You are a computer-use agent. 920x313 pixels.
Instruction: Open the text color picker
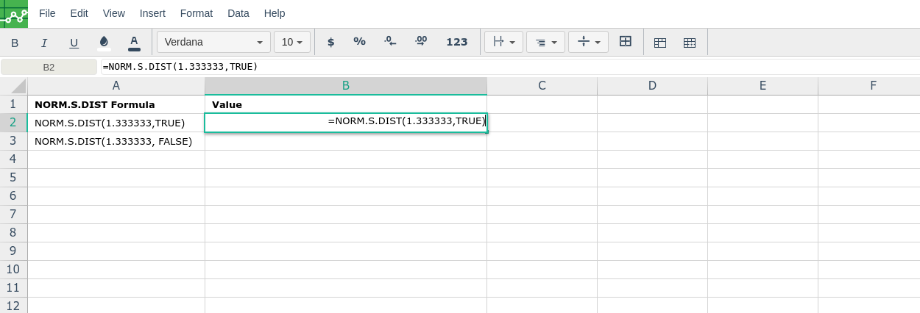[x=134, y=42]
